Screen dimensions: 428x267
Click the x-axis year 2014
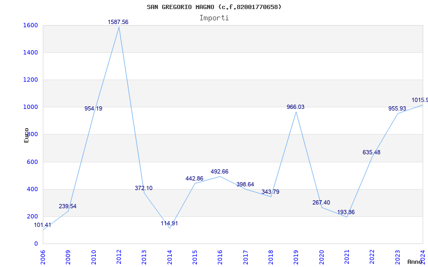[x=170, y=257]
